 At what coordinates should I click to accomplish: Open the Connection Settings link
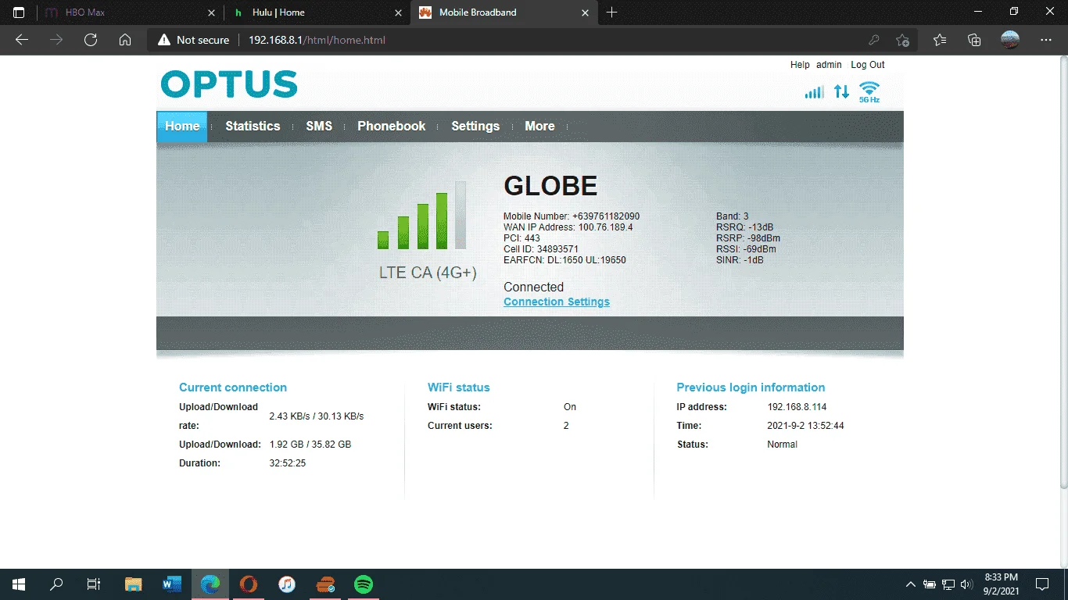[557, 302]
